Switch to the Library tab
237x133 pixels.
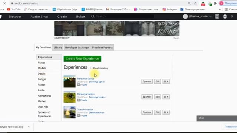click(58, 48)
